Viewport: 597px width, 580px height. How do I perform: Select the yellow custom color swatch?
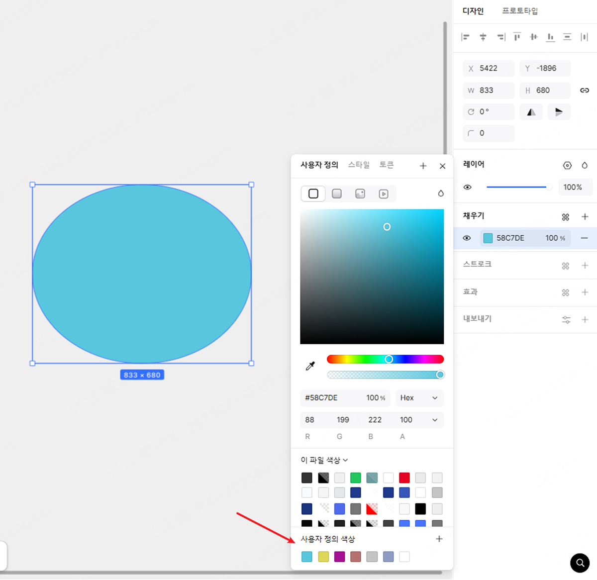pyautogui.click(x=323, y=557)
